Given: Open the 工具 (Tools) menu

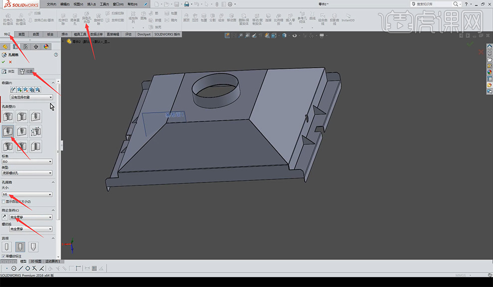Looking at the screenshot, I should [x=104, y=4].
